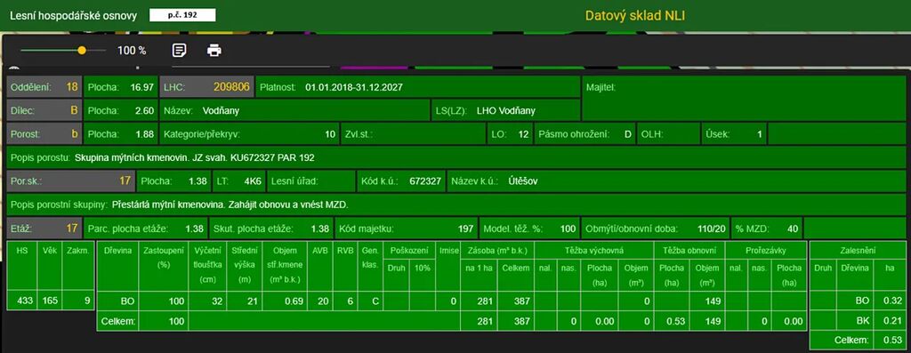Select the Dílec B cell
Screen dimensions: 911x353
click(x=44, y=110)
